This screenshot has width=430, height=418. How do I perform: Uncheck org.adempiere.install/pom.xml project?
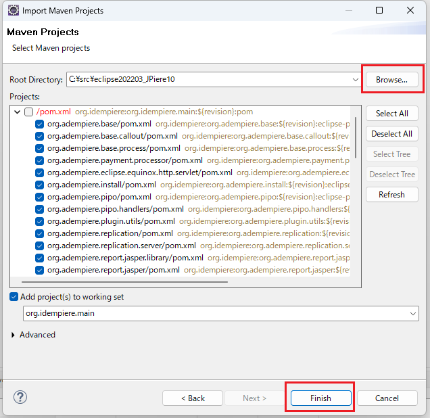click(x=39, y=185)
